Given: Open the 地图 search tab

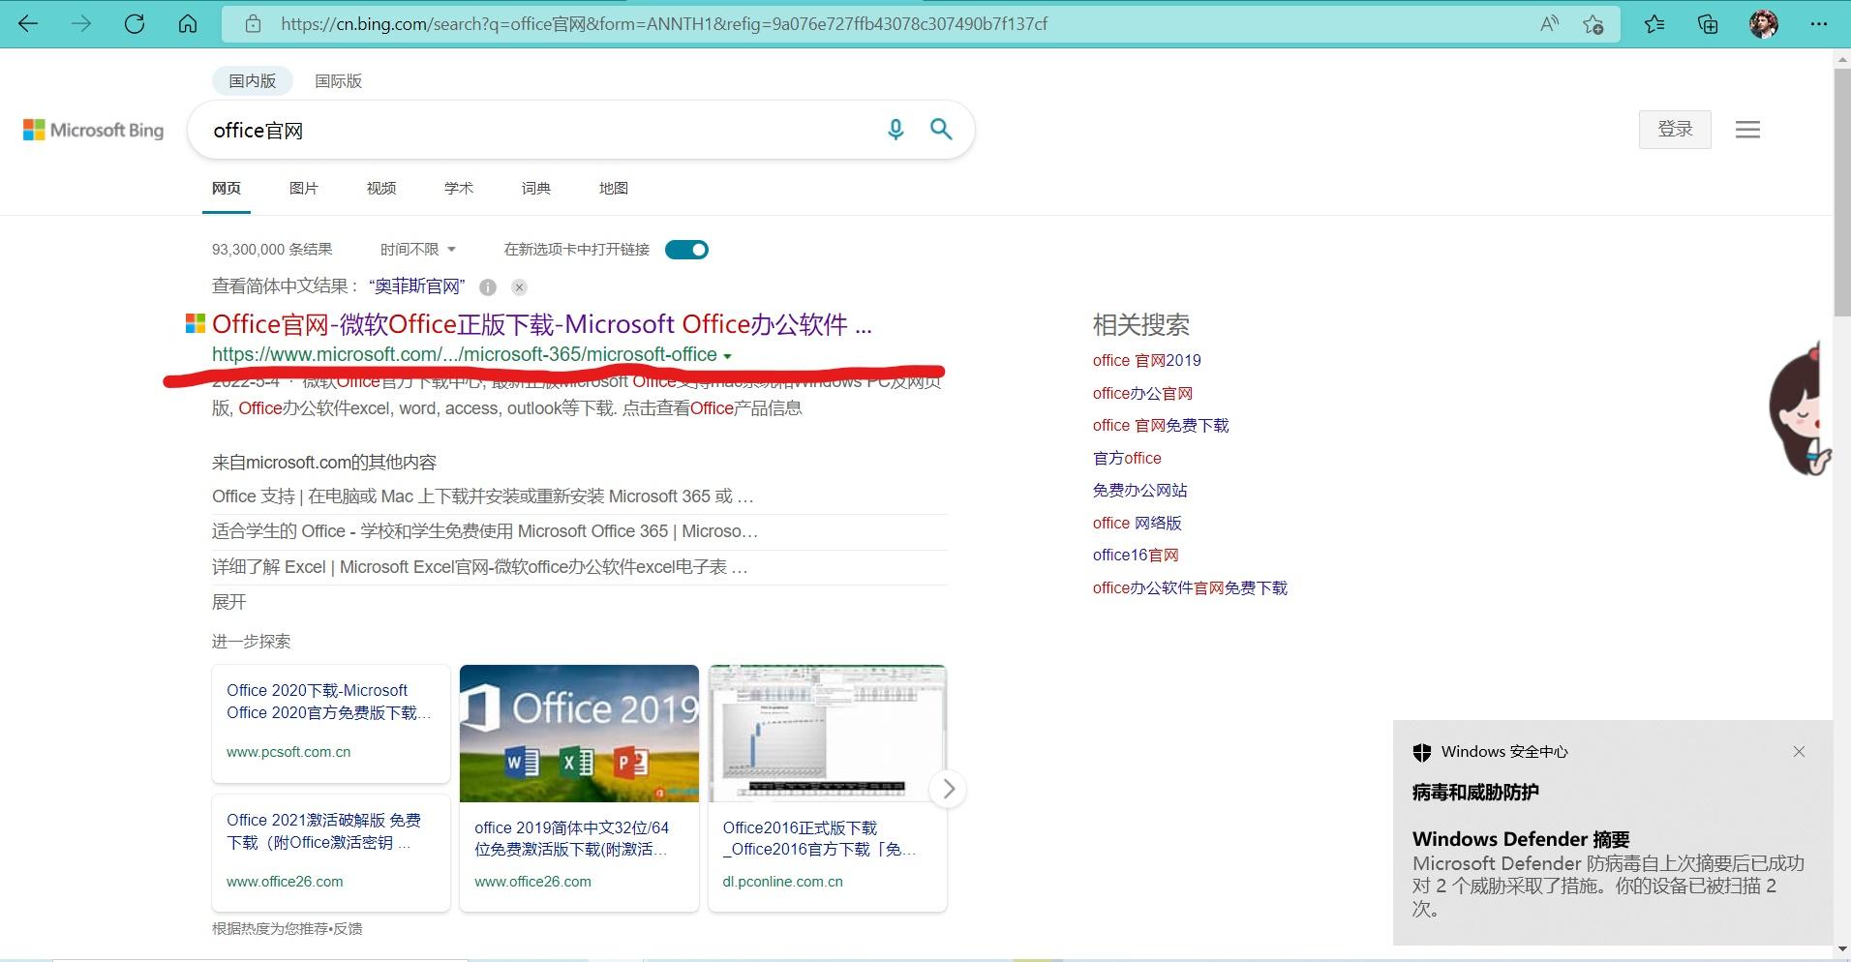Looking at the screenshot, I should pos(614,188).
